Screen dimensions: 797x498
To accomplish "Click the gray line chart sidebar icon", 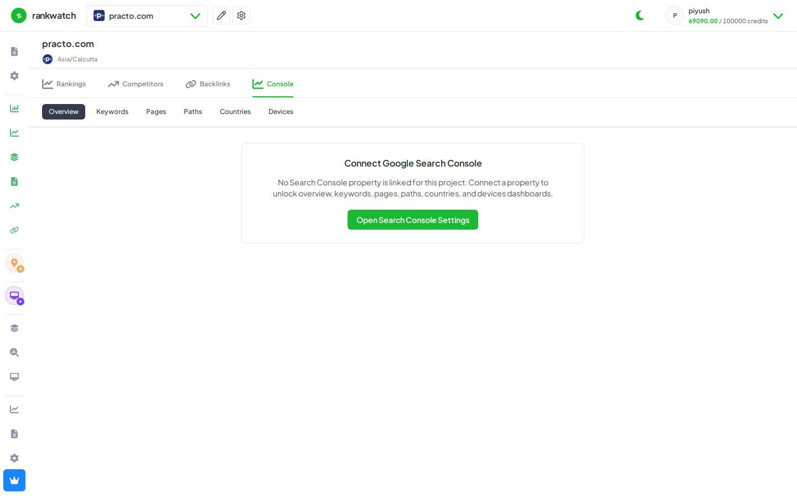I will (x=14, y=409).
